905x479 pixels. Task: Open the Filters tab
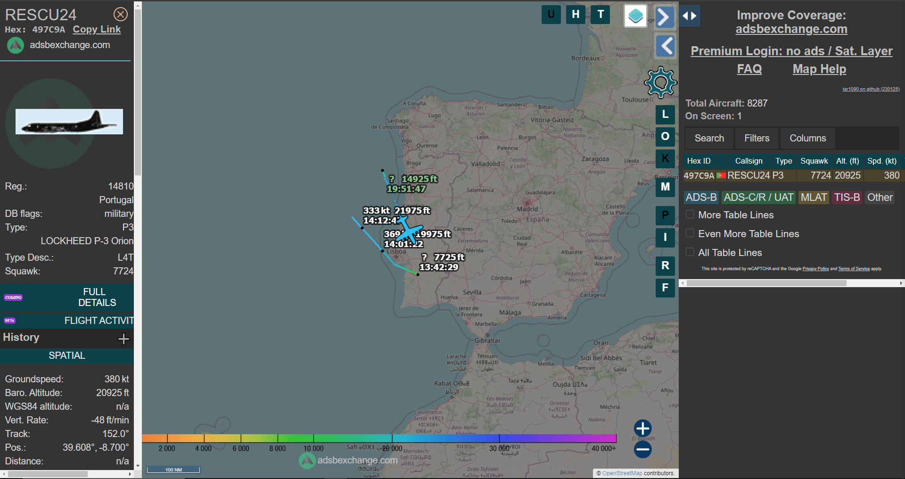757,138
